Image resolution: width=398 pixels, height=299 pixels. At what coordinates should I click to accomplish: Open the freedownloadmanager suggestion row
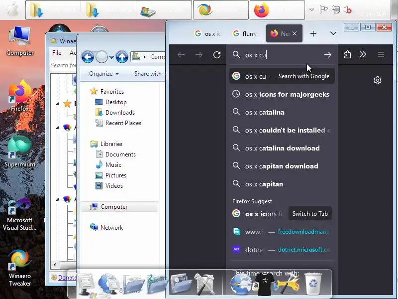(282, 232)
